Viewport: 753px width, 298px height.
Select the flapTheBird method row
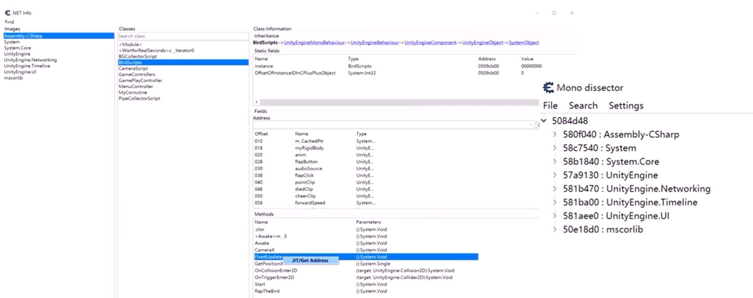click(267, 291)
